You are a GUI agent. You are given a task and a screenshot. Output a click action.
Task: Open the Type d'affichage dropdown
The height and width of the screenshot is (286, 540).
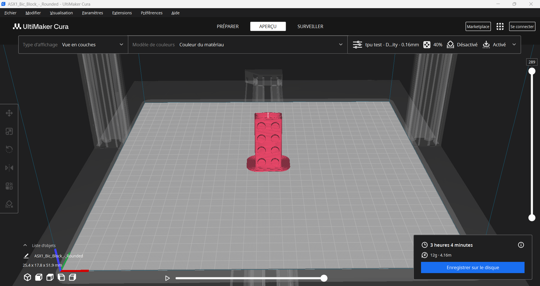(x=73, y=45)
